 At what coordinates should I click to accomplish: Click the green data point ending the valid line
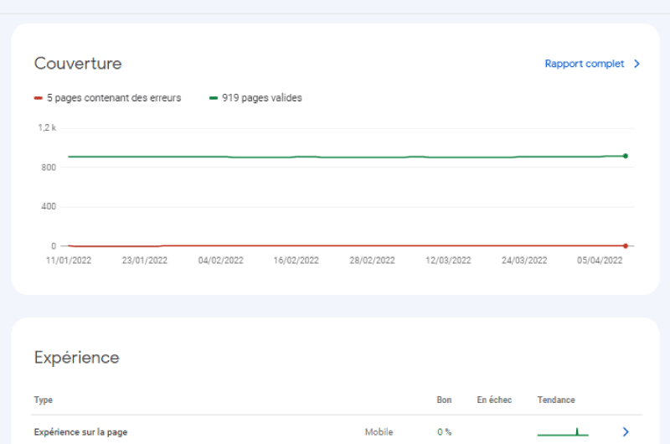pyautogui.click(x=626, y=156)
